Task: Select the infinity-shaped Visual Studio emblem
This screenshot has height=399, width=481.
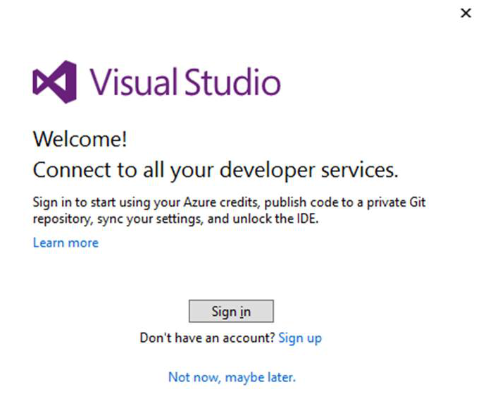Action: 55,82
